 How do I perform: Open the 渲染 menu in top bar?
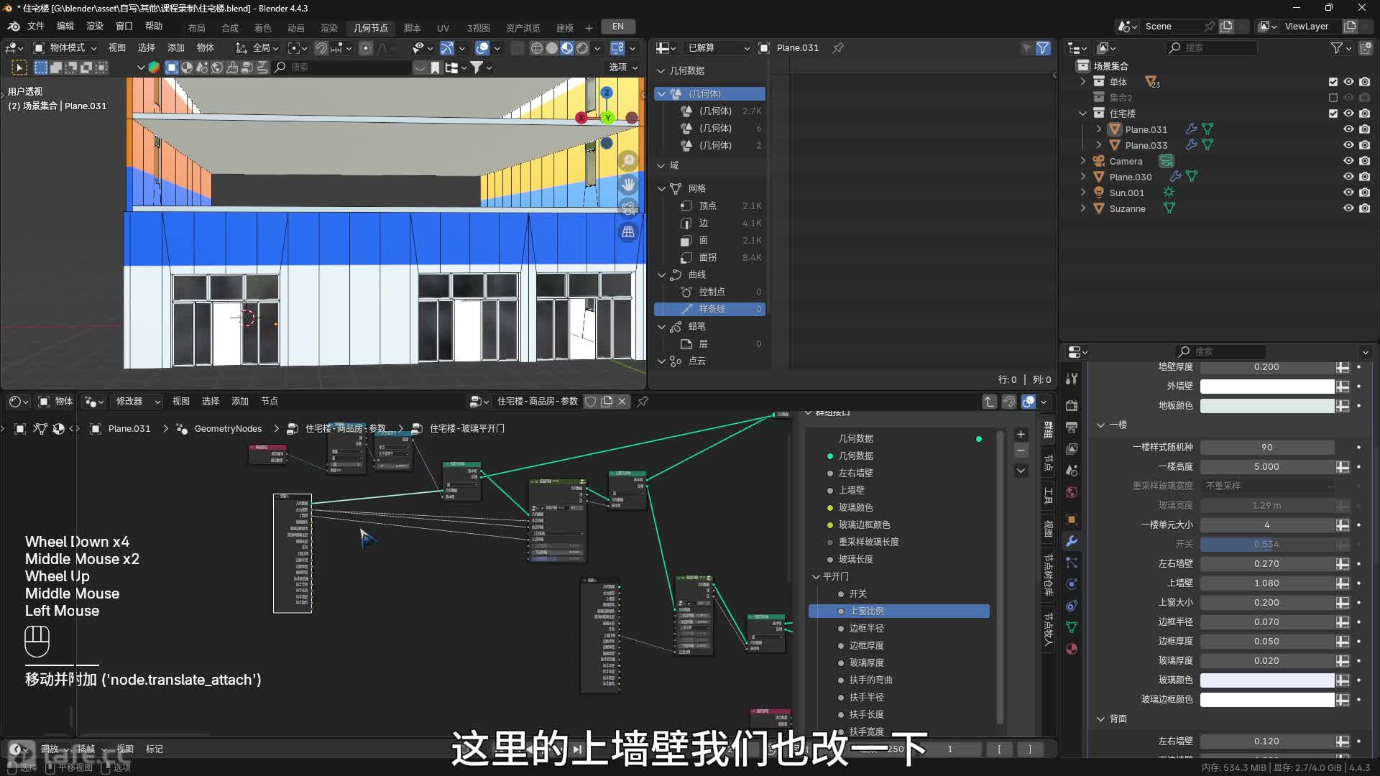pyautogui.click(x=95, y=27)
